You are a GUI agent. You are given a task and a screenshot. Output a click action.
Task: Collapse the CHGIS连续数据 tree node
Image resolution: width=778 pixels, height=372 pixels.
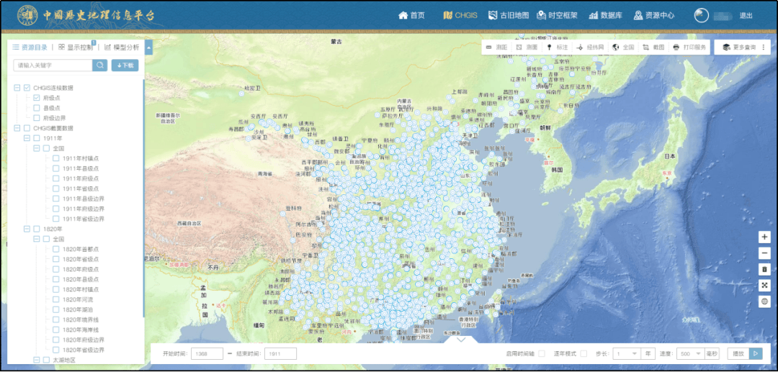(x=17, y=88)
